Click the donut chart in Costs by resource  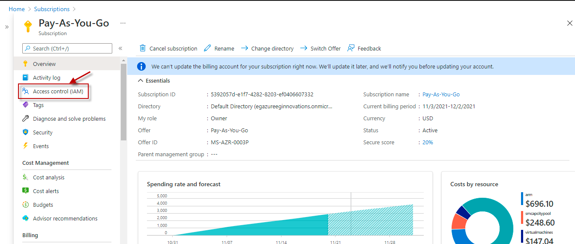[482, 222]
